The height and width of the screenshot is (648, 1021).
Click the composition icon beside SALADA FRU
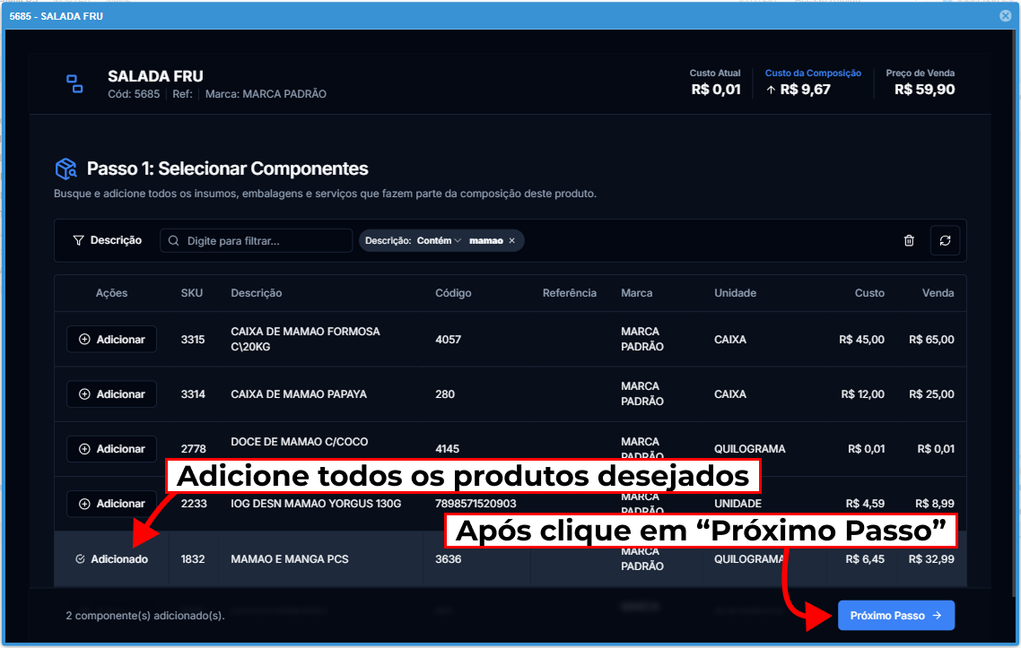pyautogui.click(x=75, y=84)
